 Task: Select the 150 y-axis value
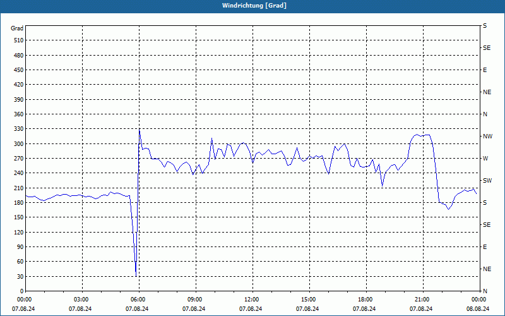click(x=19, y=217)
